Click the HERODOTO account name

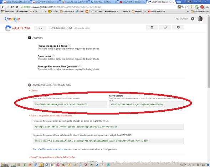pyautogui.click(x=181, y=19)
